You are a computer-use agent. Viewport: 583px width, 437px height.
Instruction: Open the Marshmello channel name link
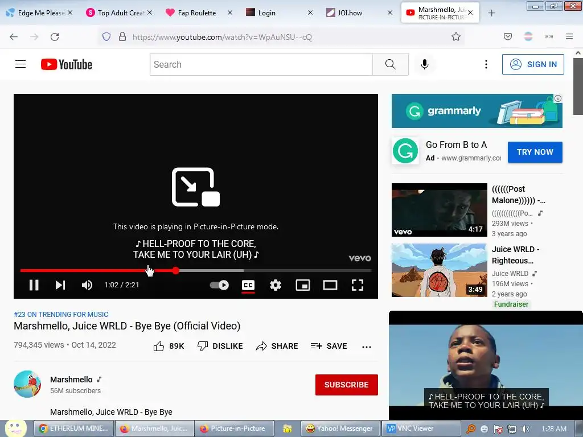coord(71,380)
